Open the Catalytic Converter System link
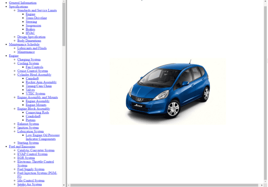The image size is (268, 187). tap(36, 150)
